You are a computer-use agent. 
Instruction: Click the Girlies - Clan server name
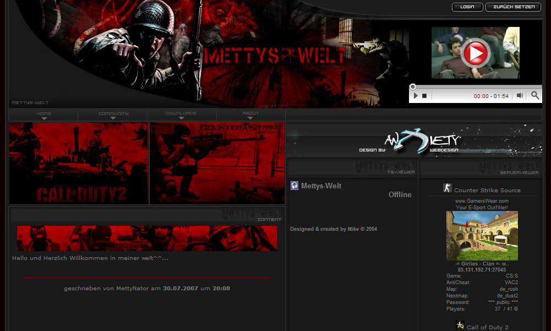point(482,263)
